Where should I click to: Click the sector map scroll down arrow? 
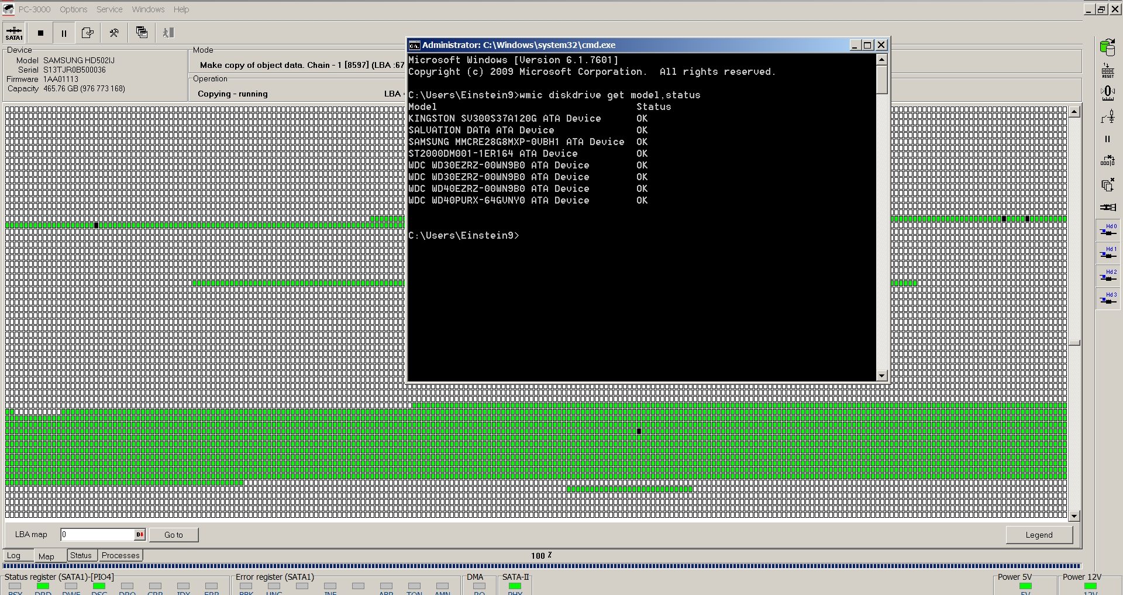pos(1074,516)
